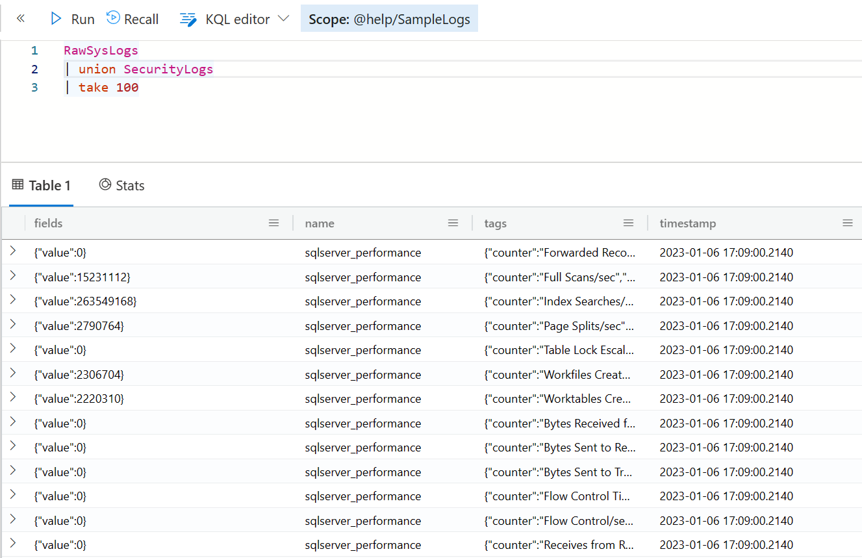Place cursor on the take 100 line
862x558 pixels.
coord(108,88)
